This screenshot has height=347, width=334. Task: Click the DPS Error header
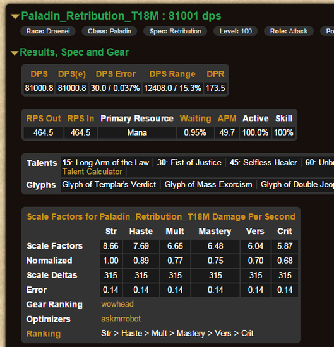(116, 74)
